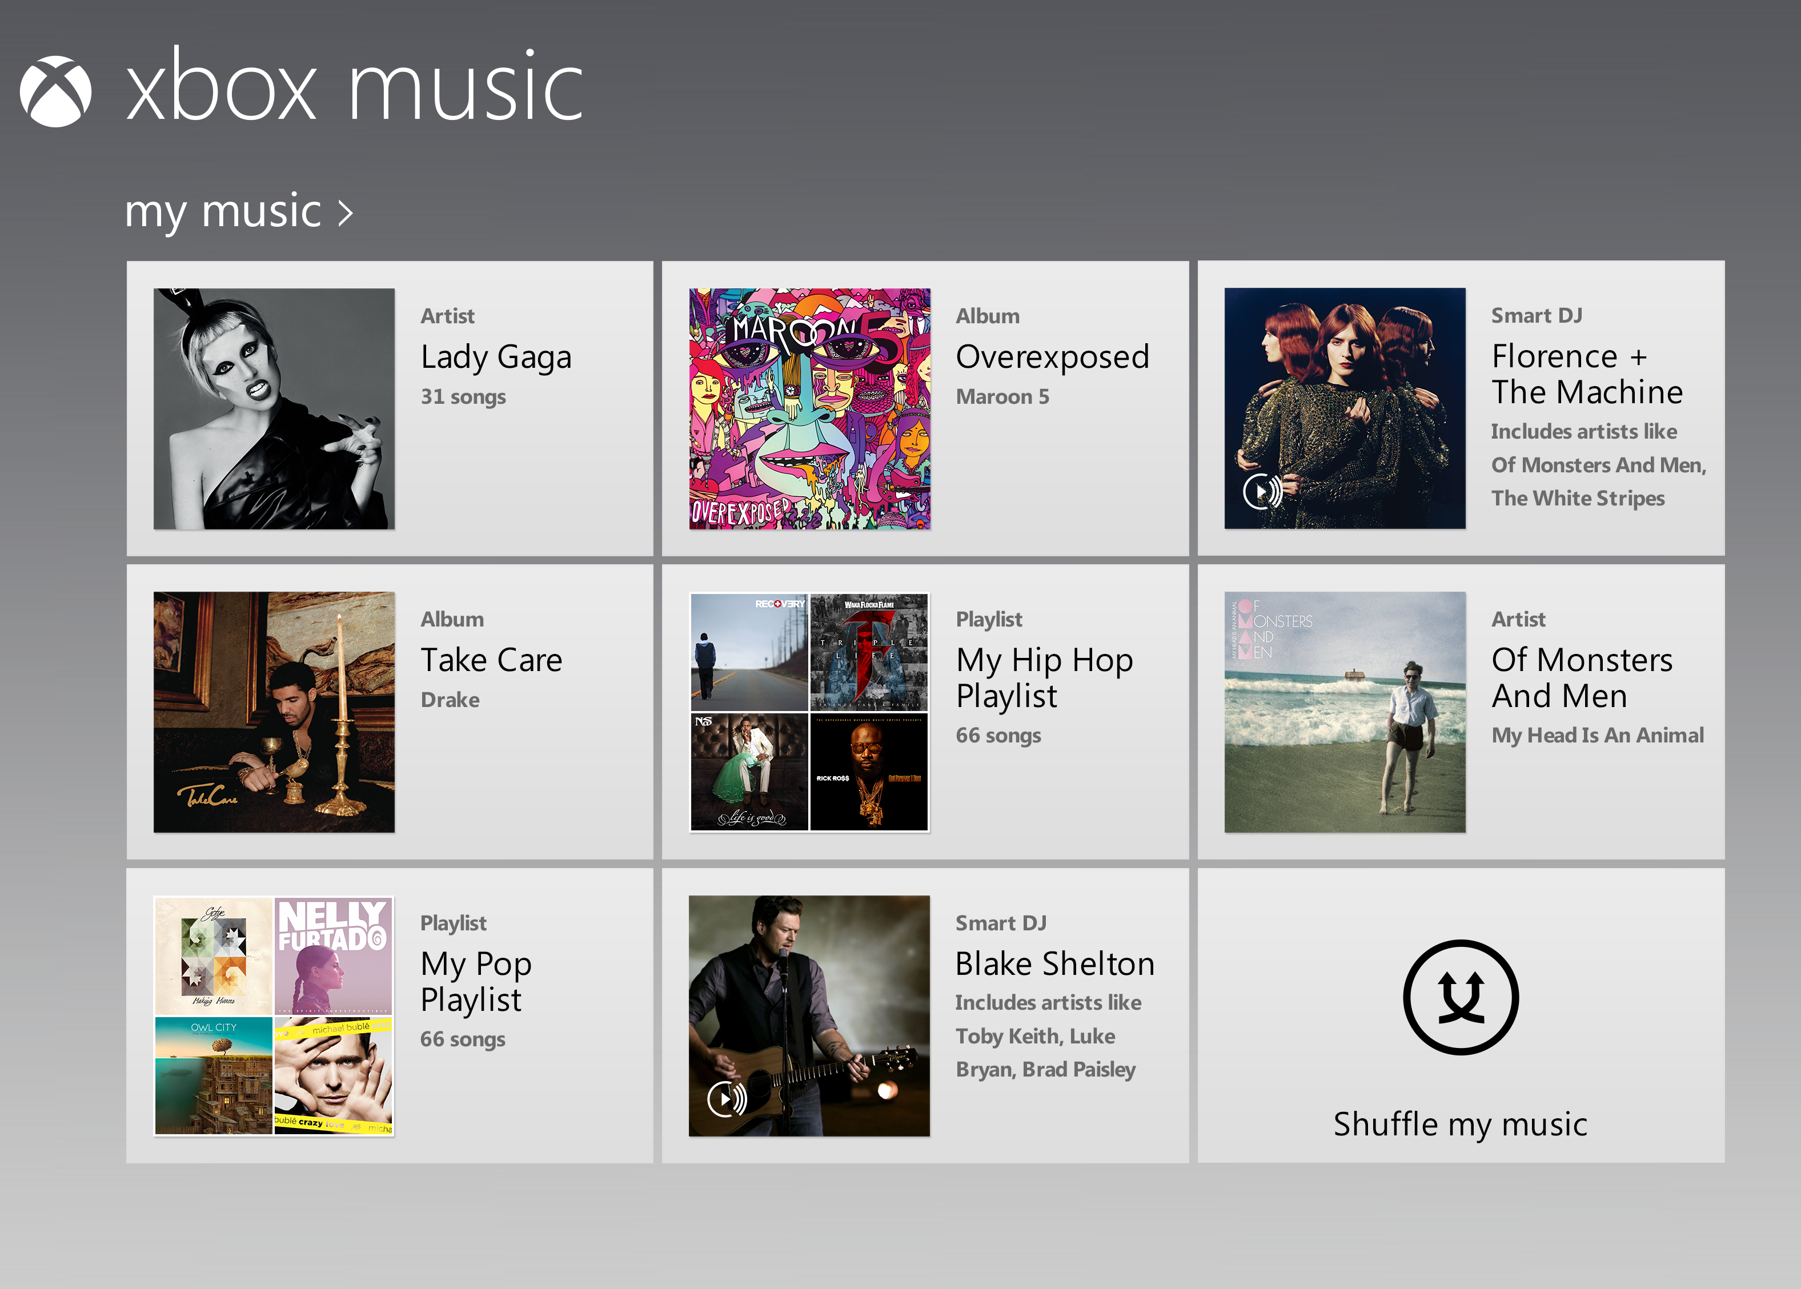Click 'Includes artists like' in Blake Shelton tile
The image size is (1801, 1289).
(1048, 1002)
